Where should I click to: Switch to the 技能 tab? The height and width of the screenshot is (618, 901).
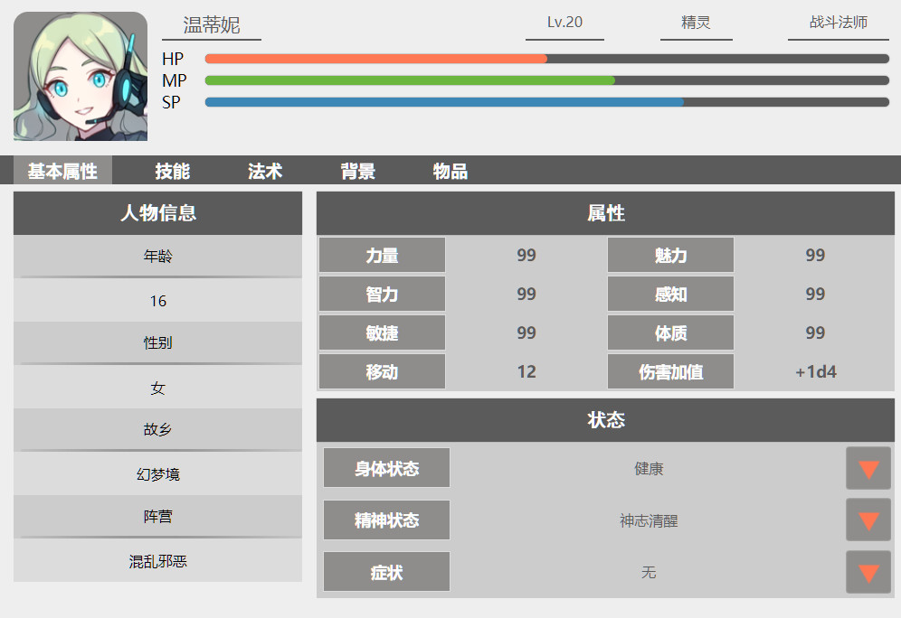(x=172, y=171)
